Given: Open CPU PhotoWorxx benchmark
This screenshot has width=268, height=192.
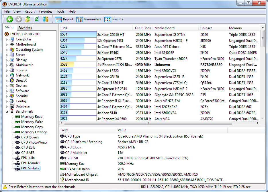Looking at the screenshot, I should (34, 142).
